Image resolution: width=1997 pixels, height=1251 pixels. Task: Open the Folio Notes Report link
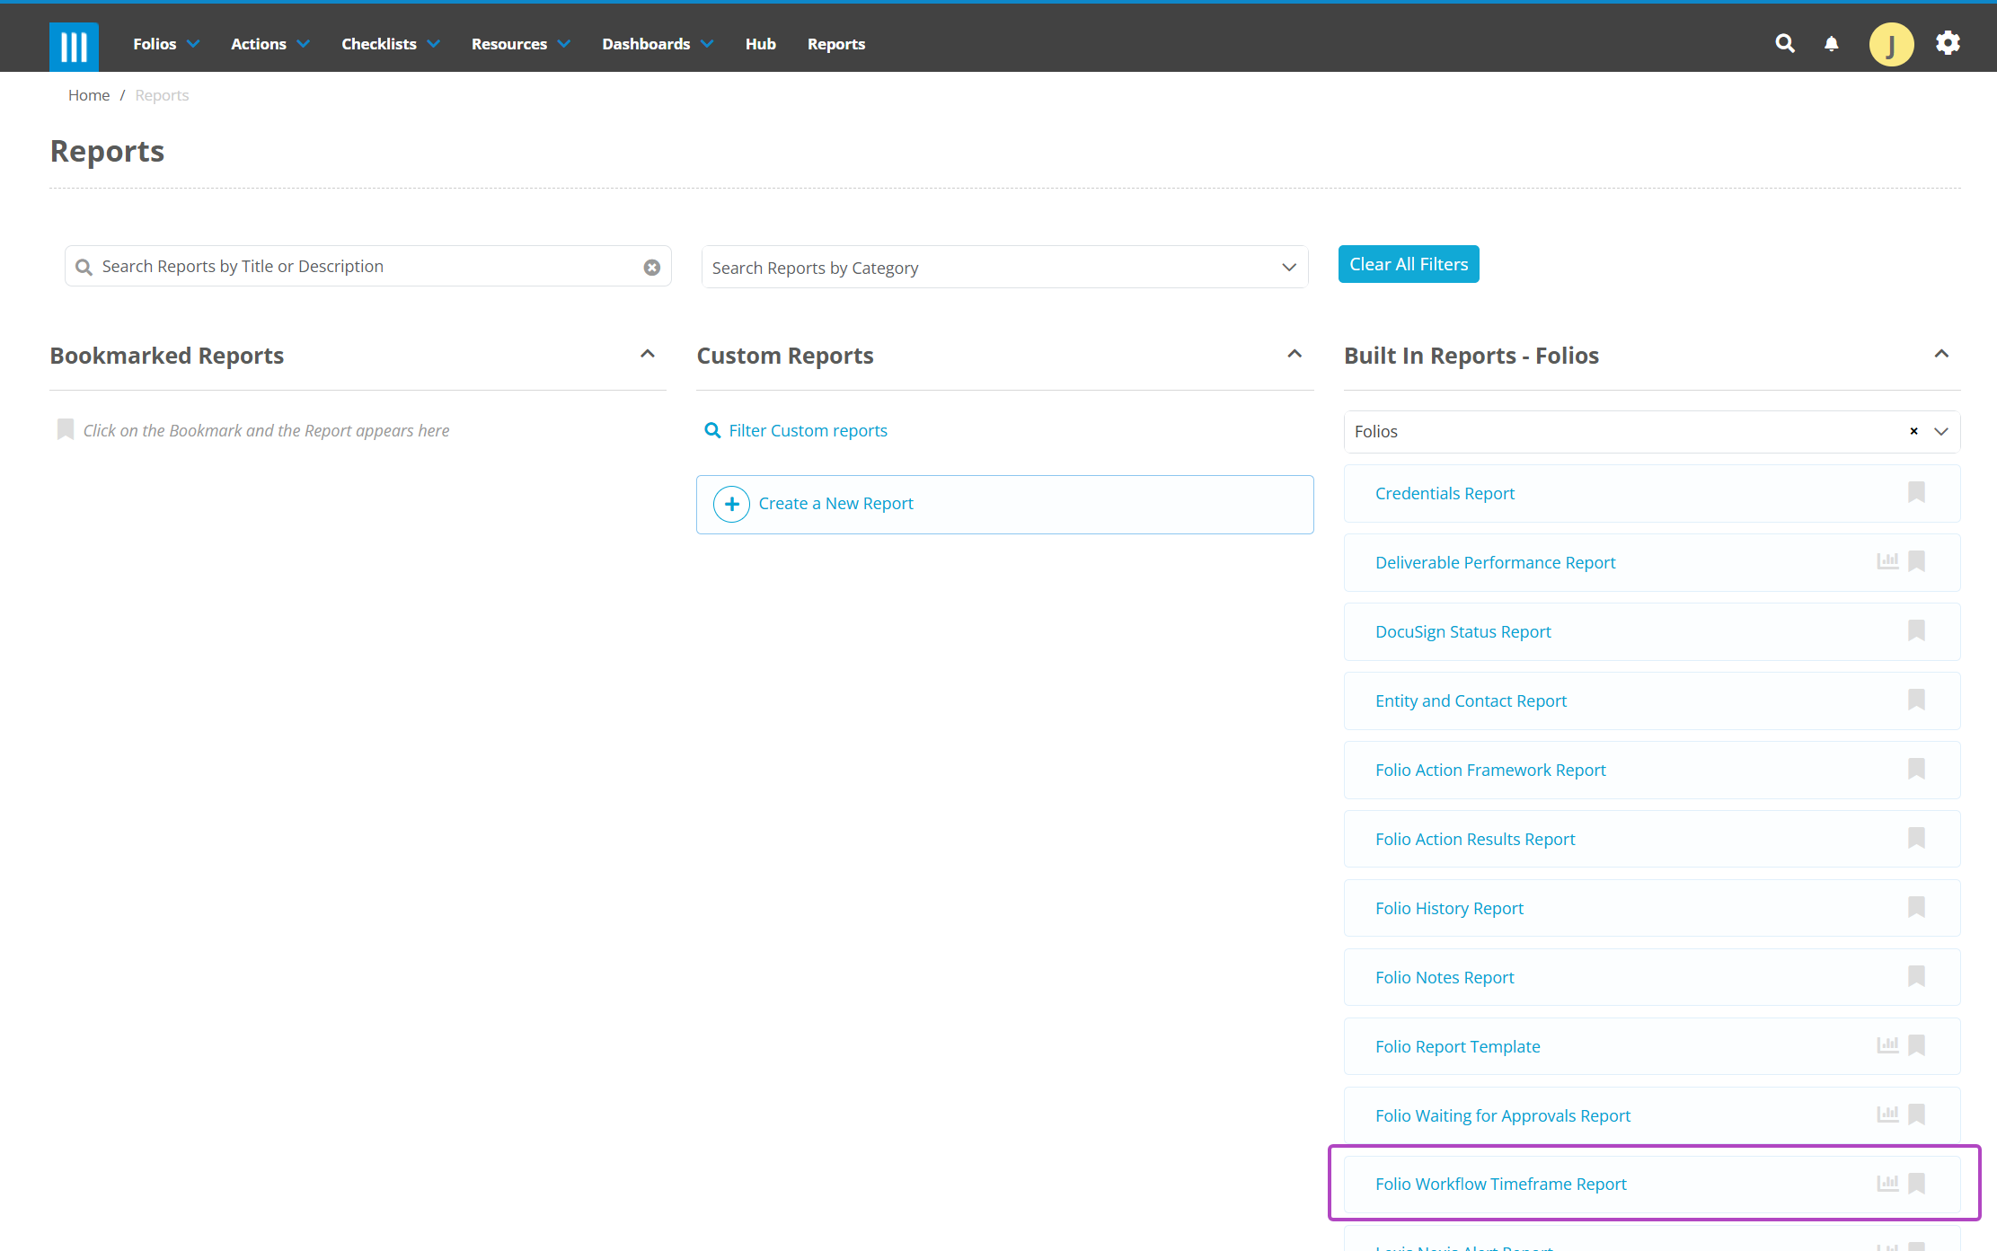tap(1445, 978)
